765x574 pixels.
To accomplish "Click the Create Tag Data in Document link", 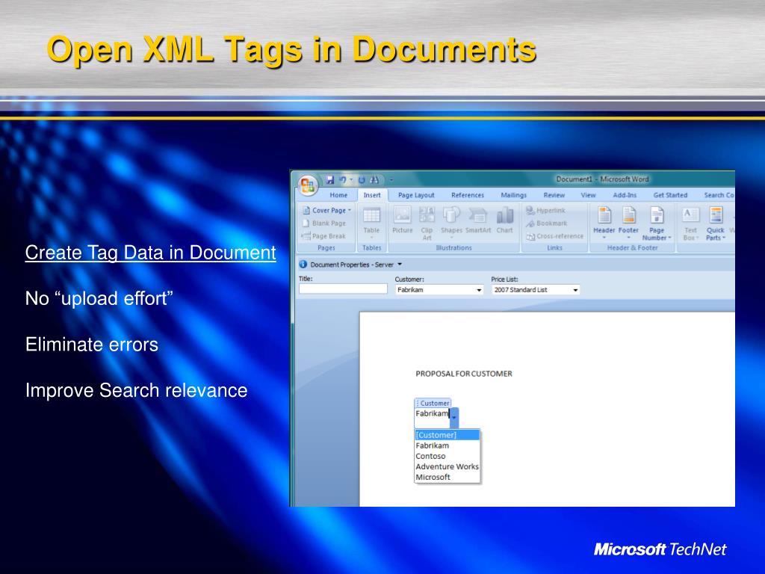I will click(151, 253).
